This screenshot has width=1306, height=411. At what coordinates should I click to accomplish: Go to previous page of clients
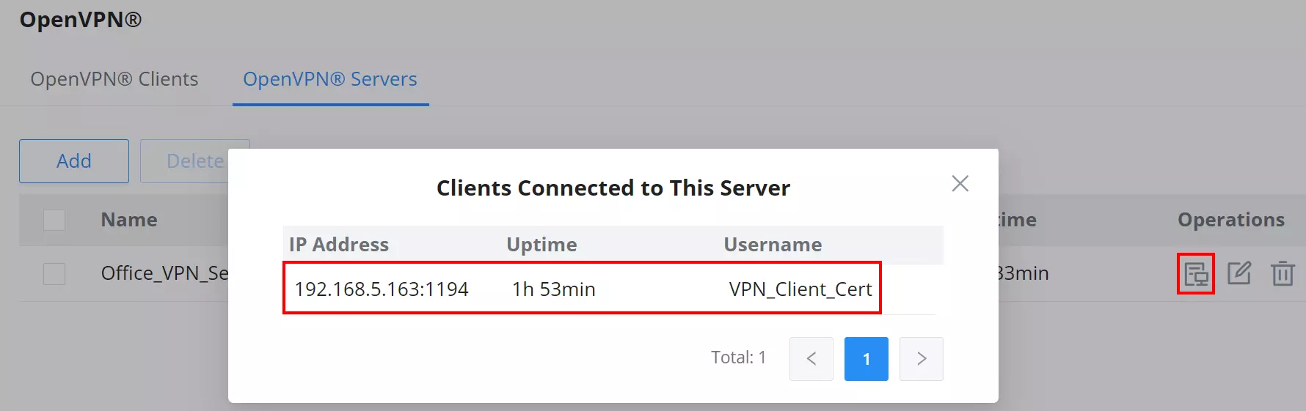(811, 358)
